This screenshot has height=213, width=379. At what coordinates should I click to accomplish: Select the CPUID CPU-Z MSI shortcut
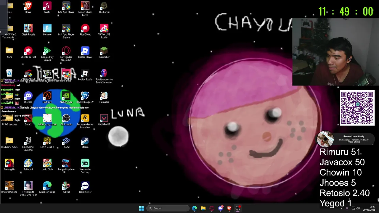pyautogui.click(x=28, y=76)
